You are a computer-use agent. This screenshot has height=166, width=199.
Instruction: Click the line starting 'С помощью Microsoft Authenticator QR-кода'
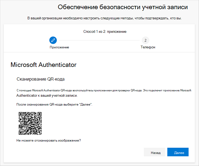pos(104,91)
